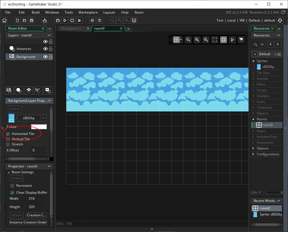This screenshot has width=288, height=232.
Task: Zoom in on the room canvas
Action: (x=206, y=40)
